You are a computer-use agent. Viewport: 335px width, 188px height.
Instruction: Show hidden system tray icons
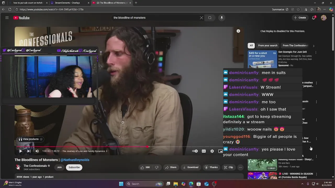point(302,184)
